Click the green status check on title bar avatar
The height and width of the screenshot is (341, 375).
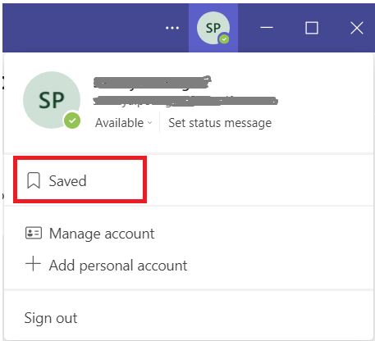(x=224, y=39)
